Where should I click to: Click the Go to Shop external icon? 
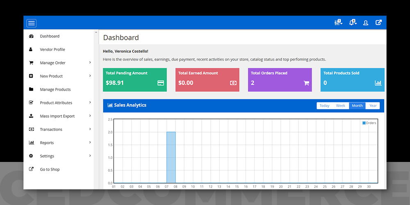(31, 169)
